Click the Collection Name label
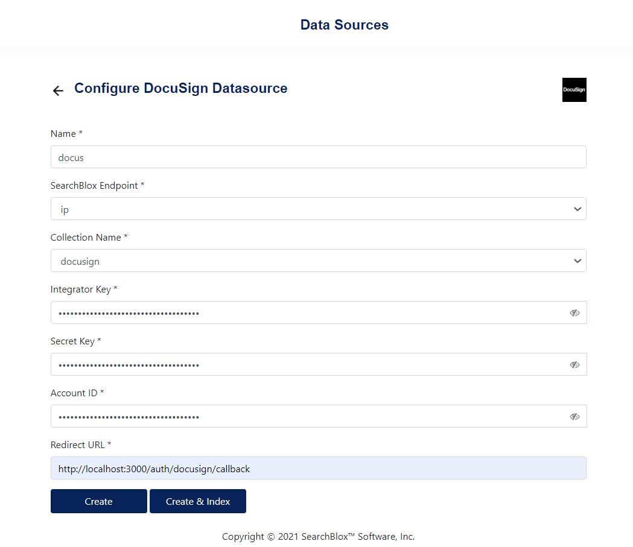The width and height of the screenshot is (633, 547). point(89,237)
